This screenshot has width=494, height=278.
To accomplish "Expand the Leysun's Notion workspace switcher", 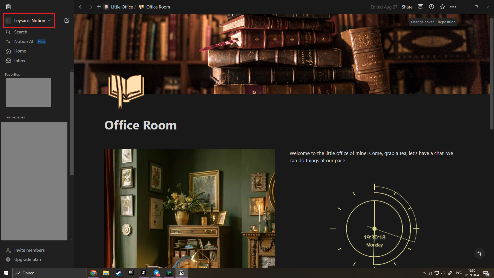I will [x=29, y=21].
